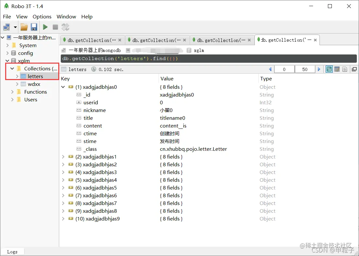359x256 pixels.
Task: Open the Logs panel button
Action: [x=12, y=252]
